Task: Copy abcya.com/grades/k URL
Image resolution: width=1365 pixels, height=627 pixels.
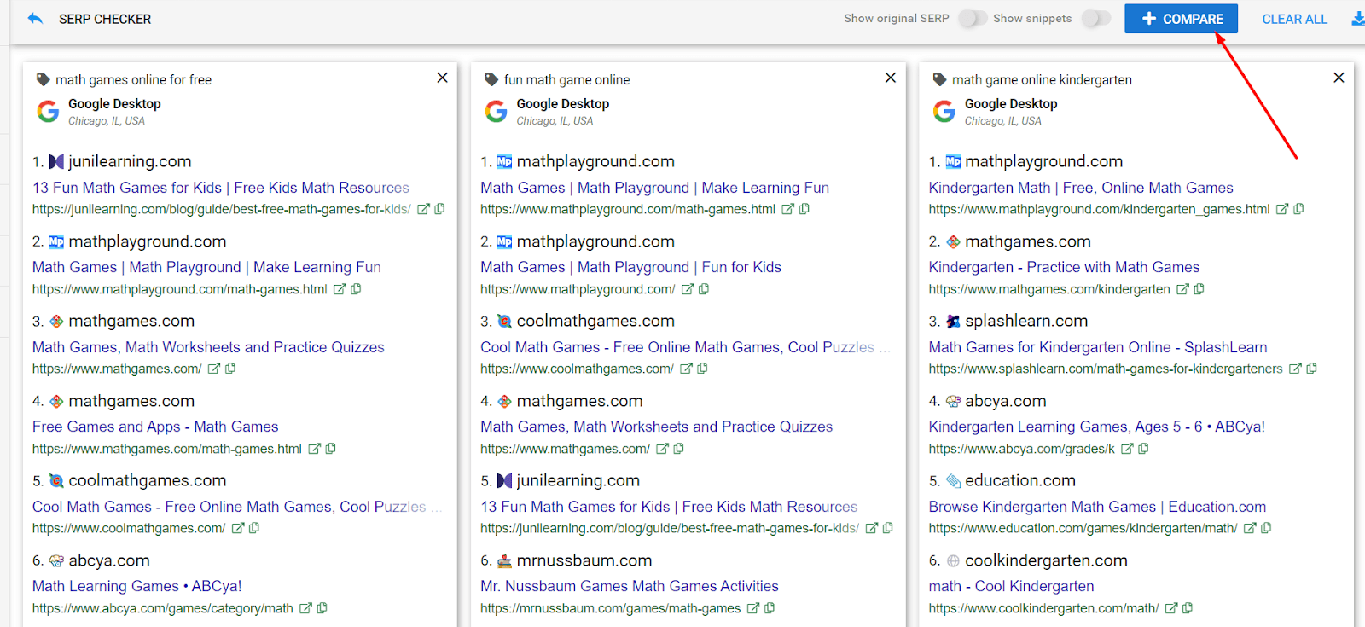Action: click(x=1143, y=449)
